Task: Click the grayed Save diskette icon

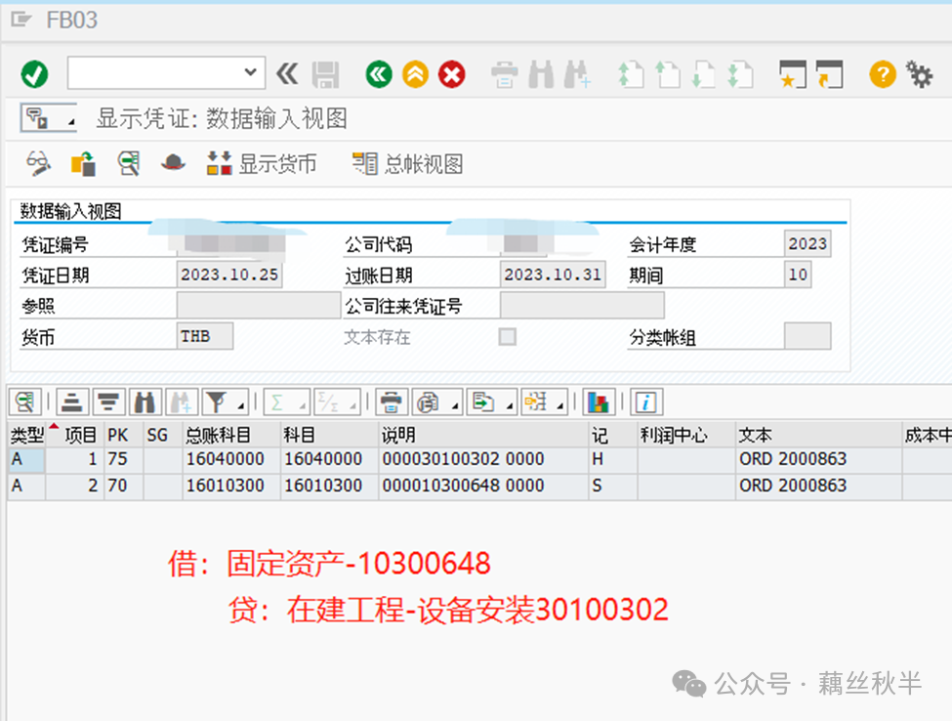Action: (x=326, y=74)
